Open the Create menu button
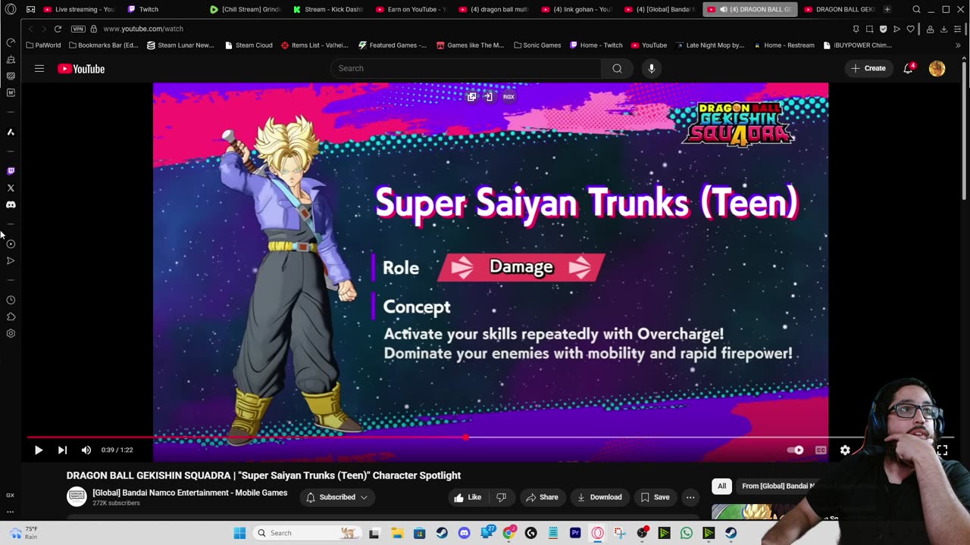970x545 pixels. click(868, 68)
